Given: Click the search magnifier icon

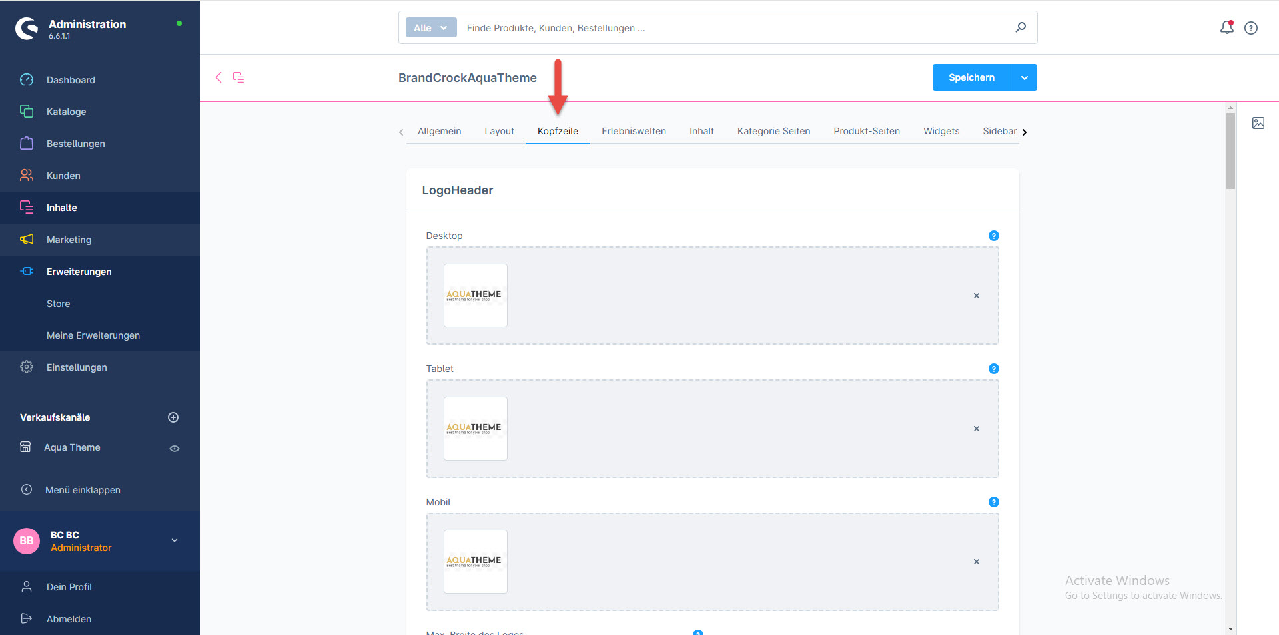Looking at the screenshot, I should coord(1020,27).
